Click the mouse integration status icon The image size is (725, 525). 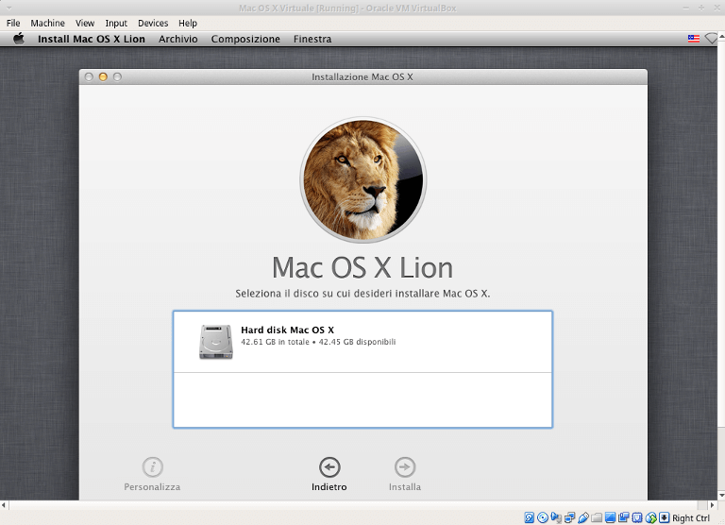tap(651, 517)
